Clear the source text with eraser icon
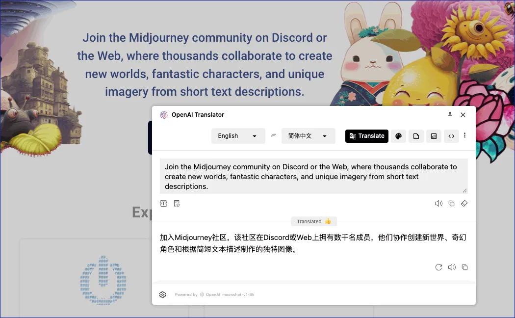Image resolution: width=515 pixels, height=318 pixels. 464,203
